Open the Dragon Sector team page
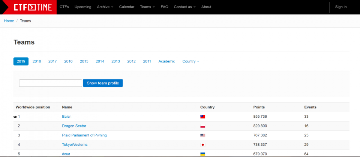This screenshot has height=157, width=360. [74, 126]
